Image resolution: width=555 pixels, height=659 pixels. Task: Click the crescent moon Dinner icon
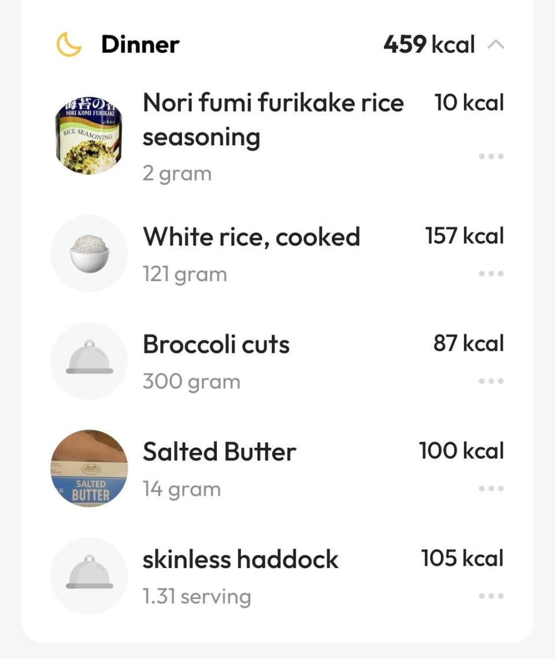click(69, 45)
